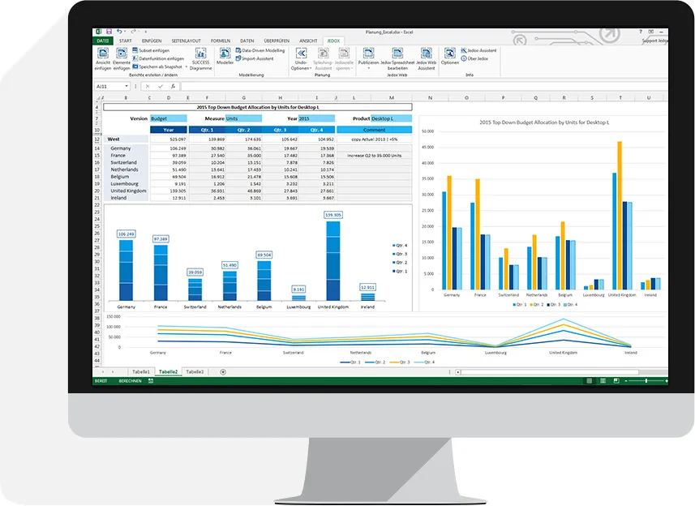The height and width of the screenshot is (506, 695).
Task: Switch to the START ribbon tab
Action: tap(126, 41)
